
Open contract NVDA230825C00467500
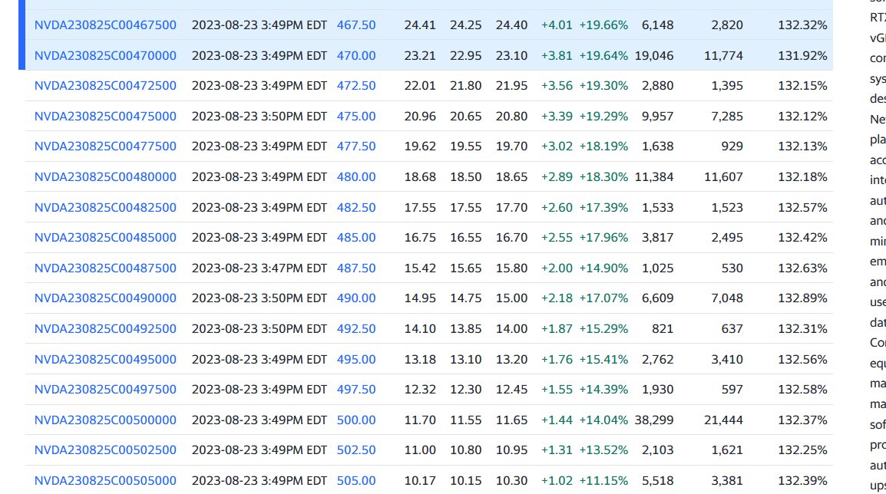pyautogui.click(x=105, y=25)
